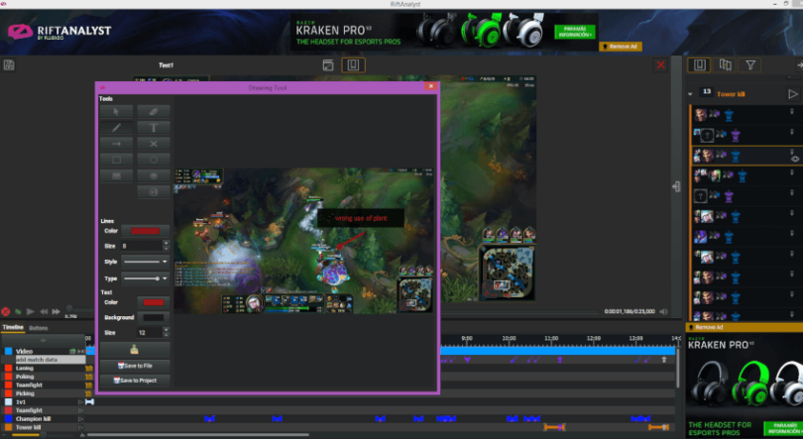
Task: Click the green plus add category button
Action: pos(43,340)
